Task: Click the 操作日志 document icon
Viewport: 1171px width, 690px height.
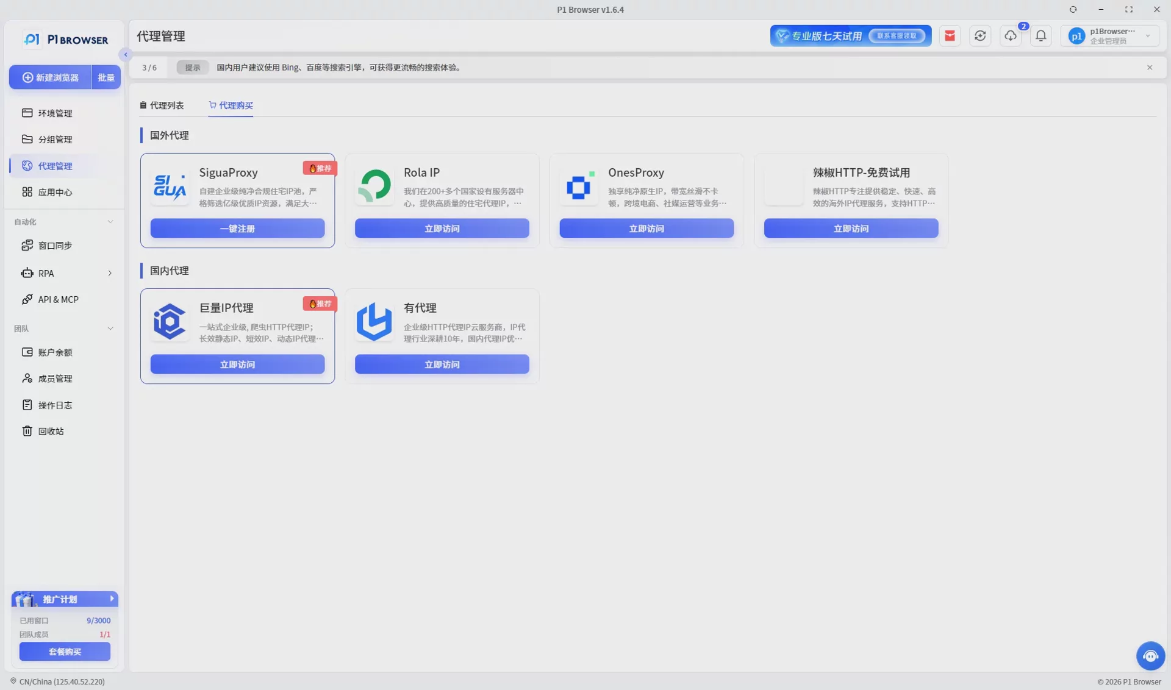Action: pyautogui.click(x=27, y=405)
